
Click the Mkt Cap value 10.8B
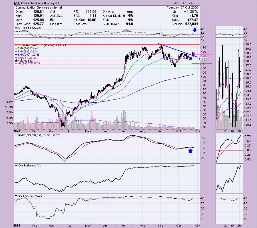(x=91, y=20)
